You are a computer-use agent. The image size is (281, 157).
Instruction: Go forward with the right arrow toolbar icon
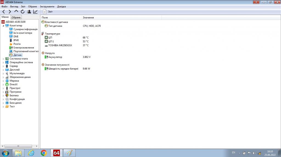coord(10,11)
